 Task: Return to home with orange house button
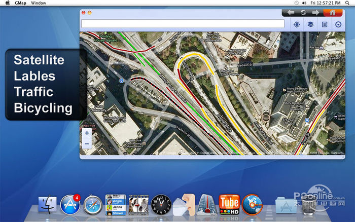[332, 13]
